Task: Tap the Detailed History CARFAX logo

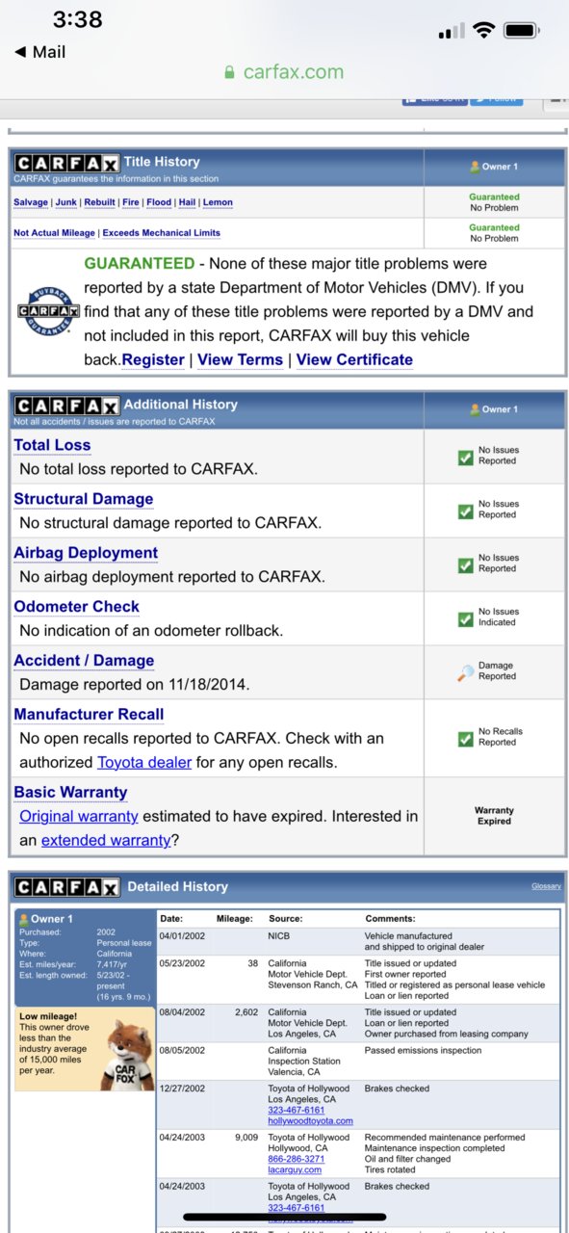Action: [x=66, y=887]
